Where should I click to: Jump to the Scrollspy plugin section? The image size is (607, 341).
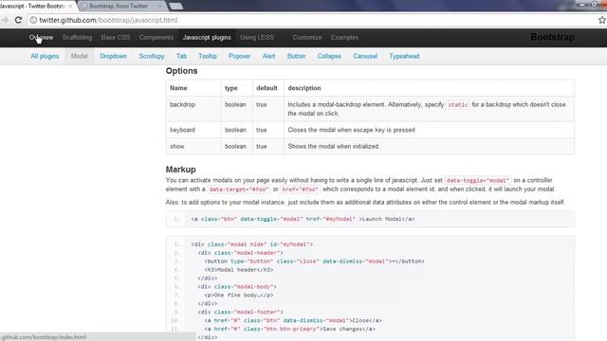click(x=152, y=56)
